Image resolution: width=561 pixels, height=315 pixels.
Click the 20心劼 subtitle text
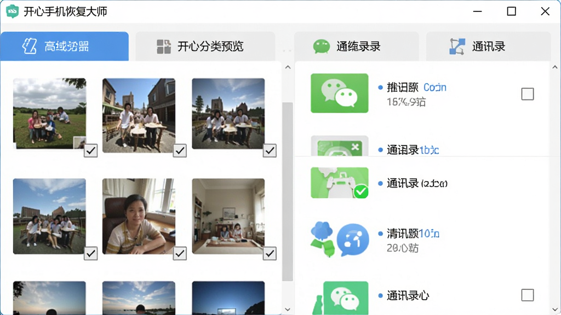(x=403, y=248)
